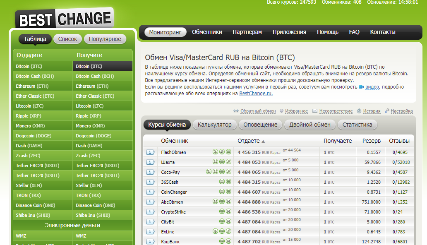Screen dimensions: 427x245
Task: Open info icon for AbcObmen row
Action: tap(150, 202)
